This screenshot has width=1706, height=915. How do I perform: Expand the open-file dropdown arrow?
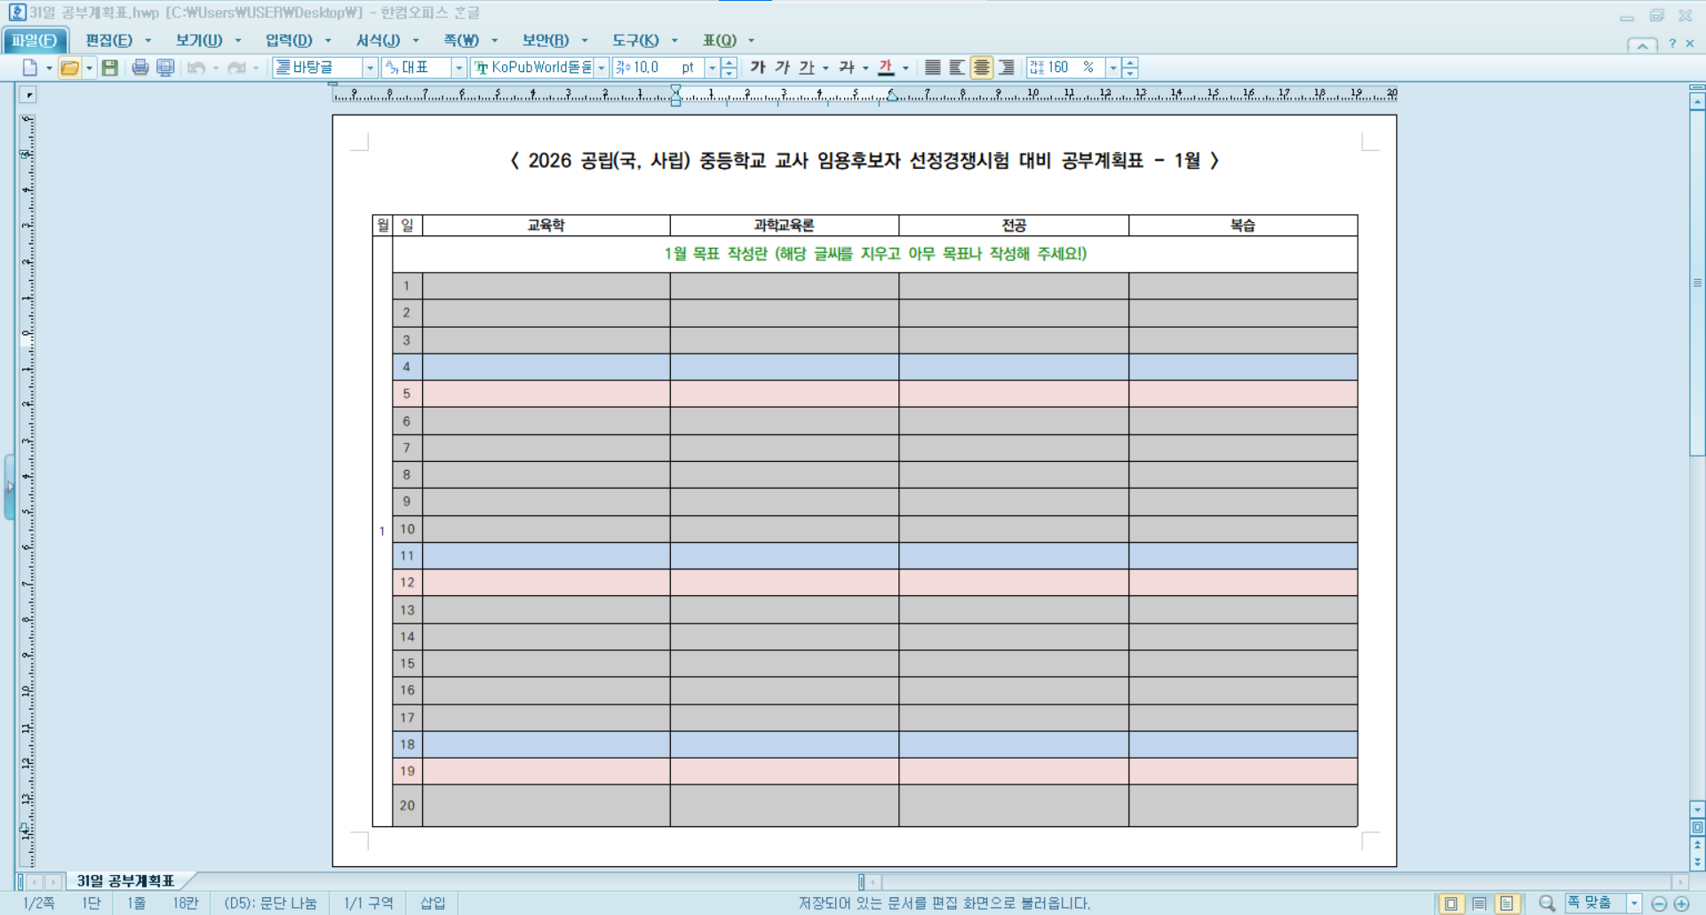[x=89, y=68]
